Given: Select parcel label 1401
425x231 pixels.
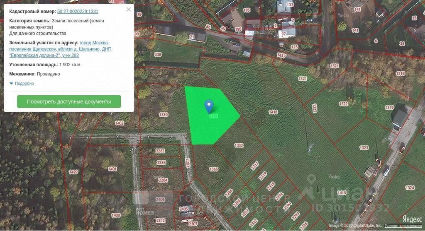Looking at the screenshot, I should pos(112,169).
